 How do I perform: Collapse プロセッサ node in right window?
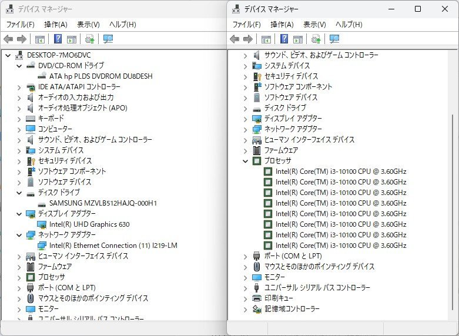pyautogui.click(x=246, y=161)
